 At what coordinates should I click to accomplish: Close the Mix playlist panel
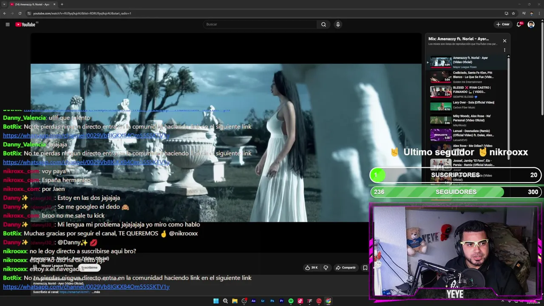click(x=504, y=41)
